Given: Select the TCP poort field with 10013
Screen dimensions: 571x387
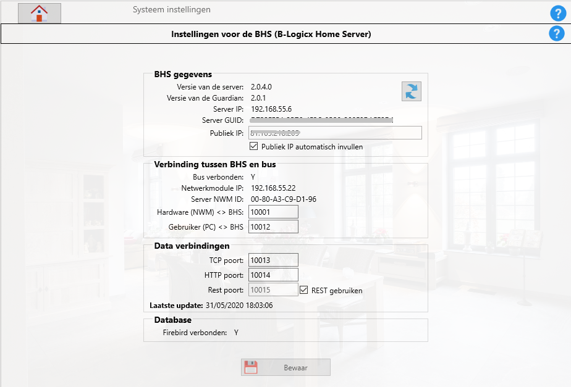Looking at the screenshot, I should coord(274,260).
